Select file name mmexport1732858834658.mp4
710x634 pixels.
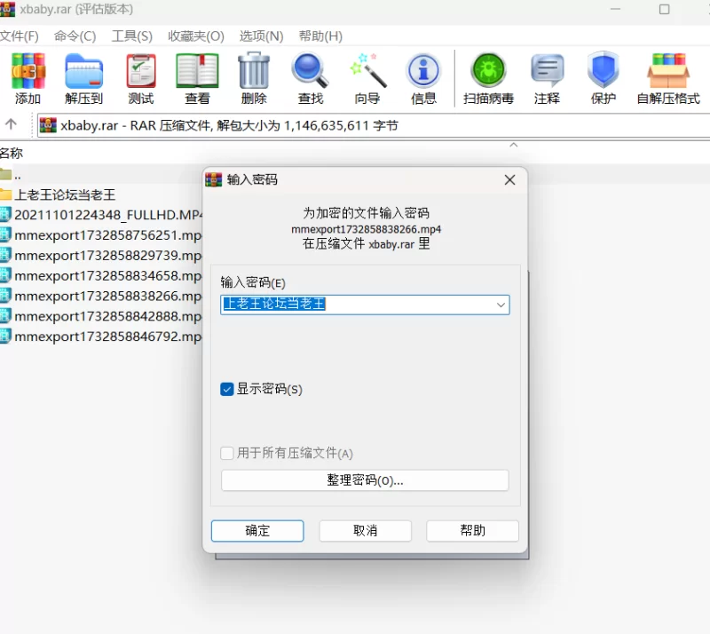[x=107, y=275]
